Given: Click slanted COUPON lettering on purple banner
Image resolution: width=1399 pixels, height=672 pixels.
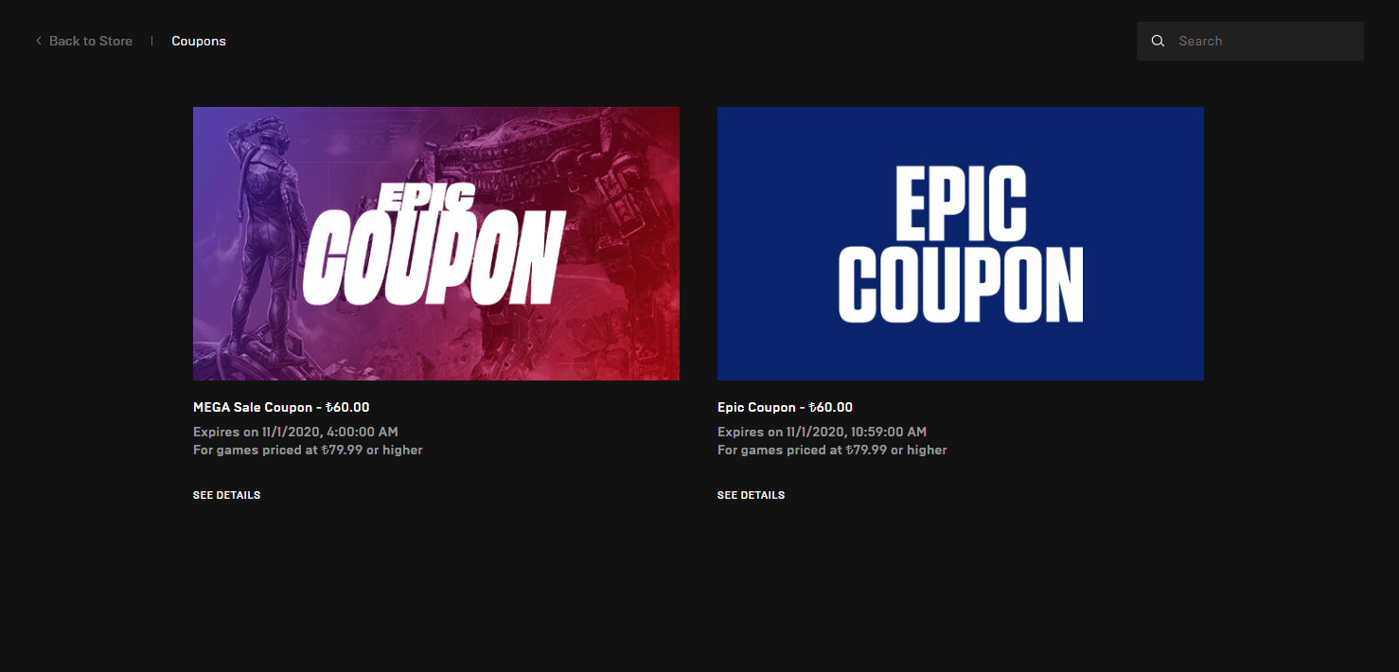Looking at the screenshot, I should click(x=433, y=256).
